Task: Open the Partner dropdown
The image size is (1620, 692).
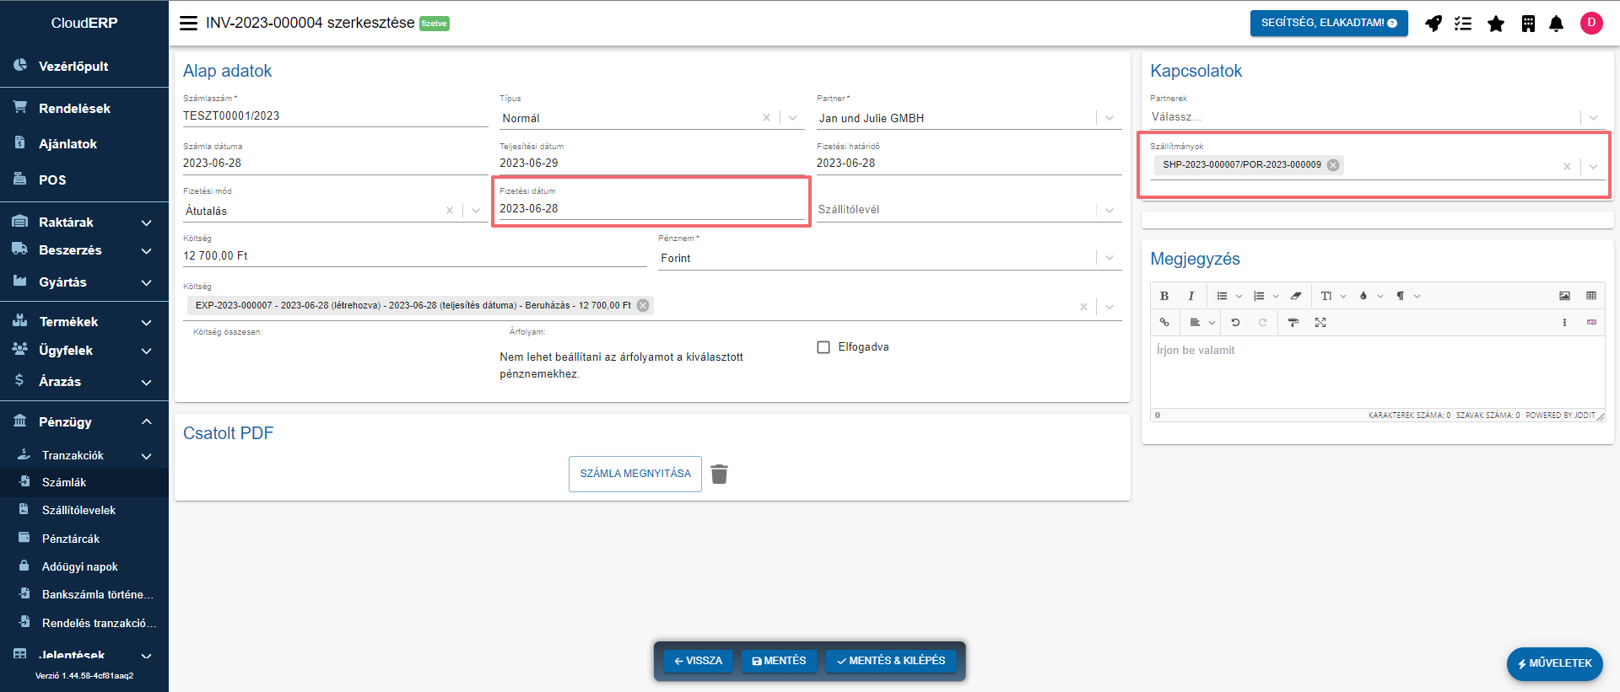Action: coord(1110,118)
